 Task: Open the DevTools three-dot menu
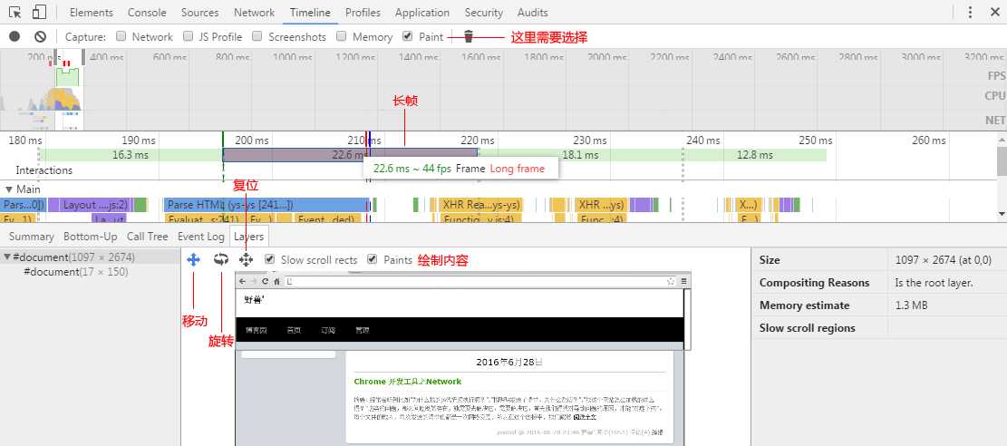970,12
